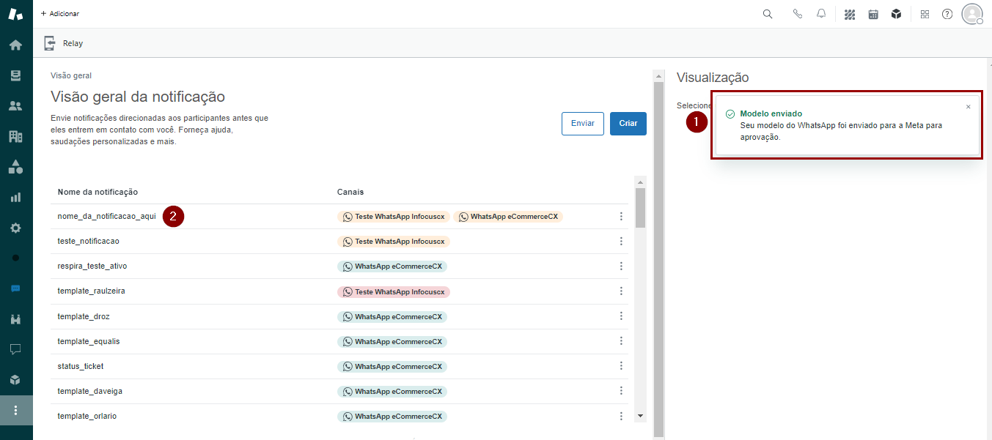Dismiss the Modelo enviado notification
Viewport: 992px width, 440px height.
(968, 107)
